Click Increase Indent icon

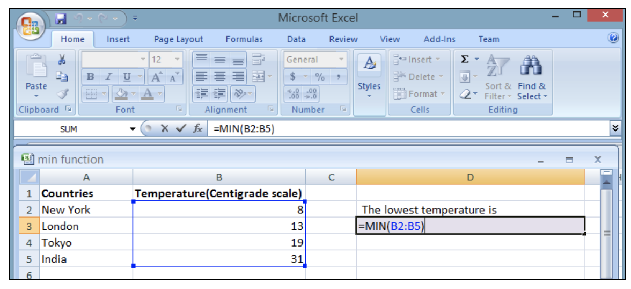pos(220,94)
